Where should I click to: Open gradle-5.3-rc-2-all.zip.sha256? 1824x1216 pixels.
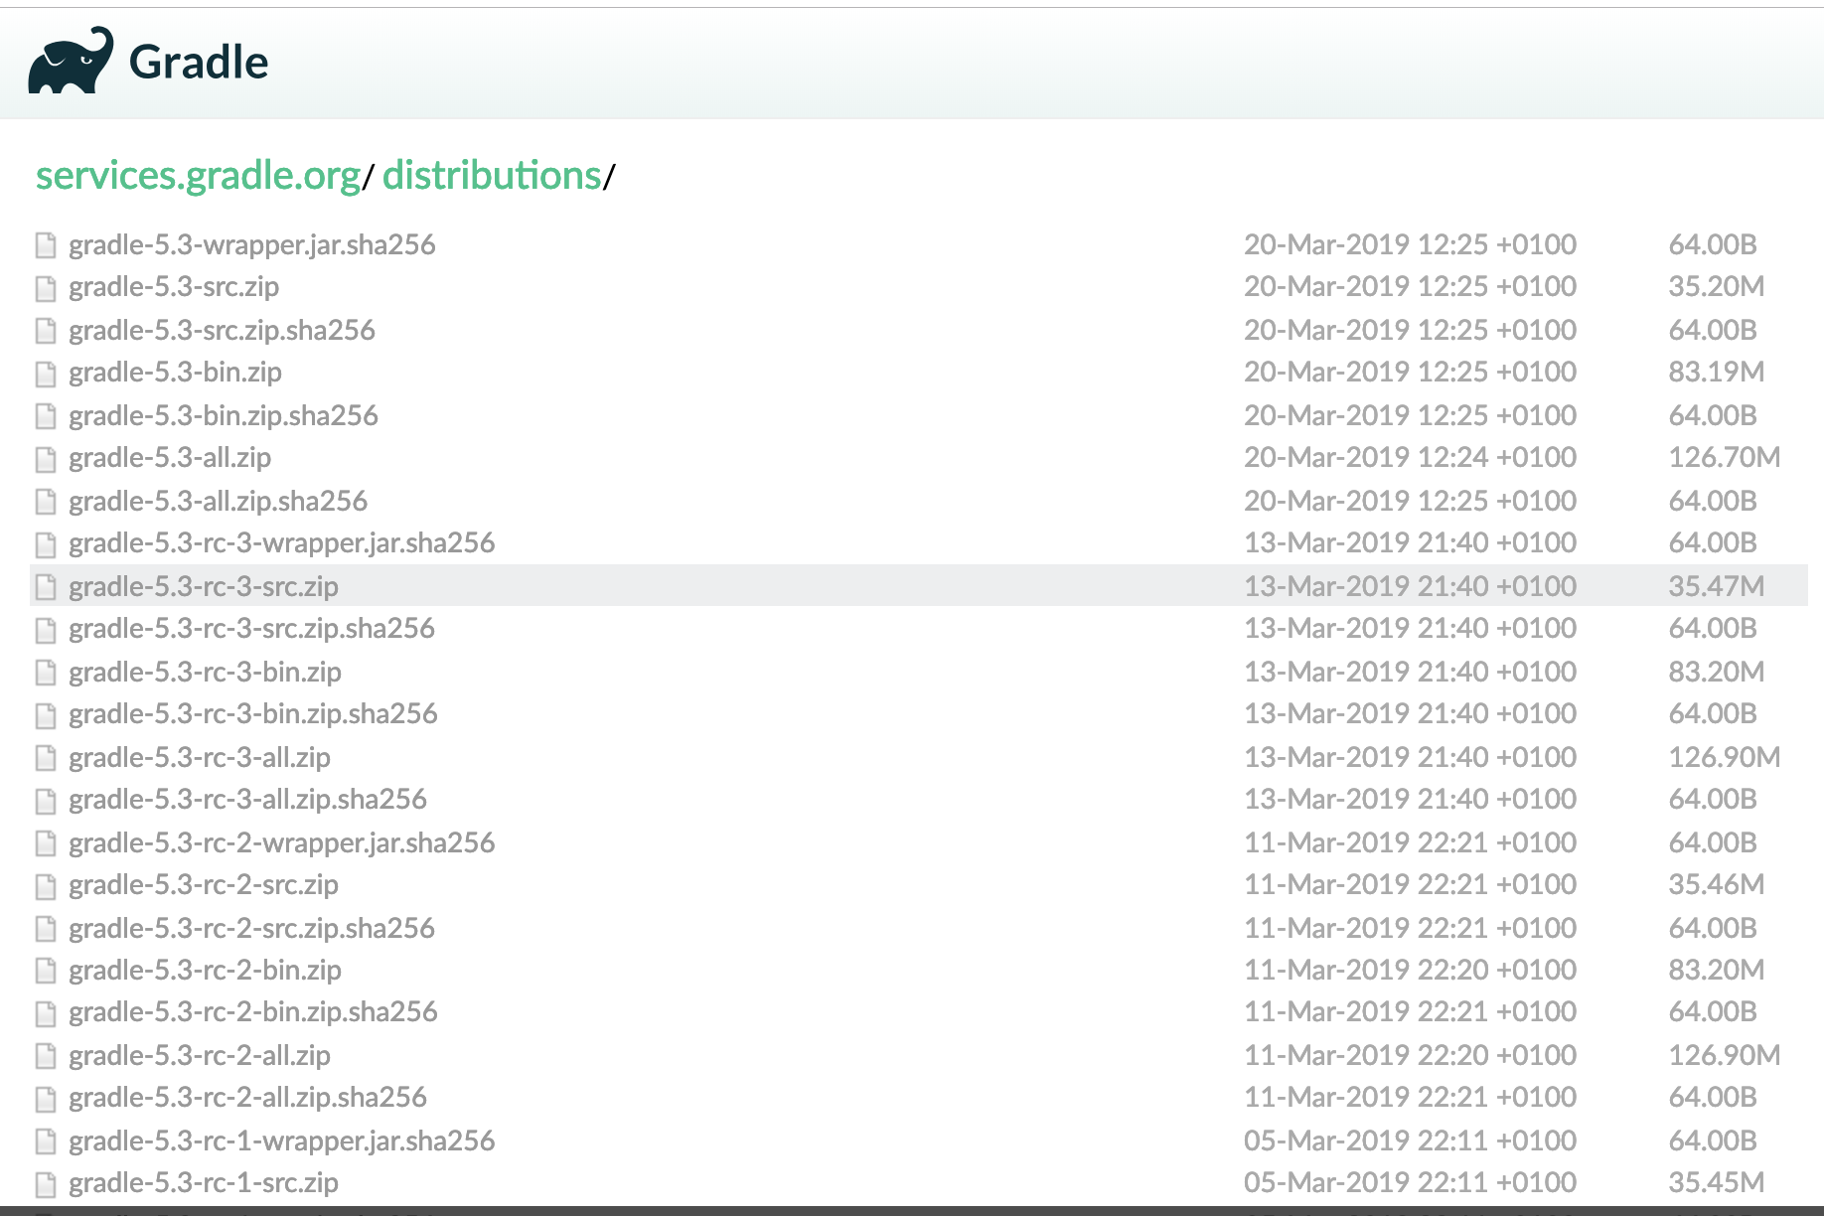pyautogui.click(x=247, y=1098)
